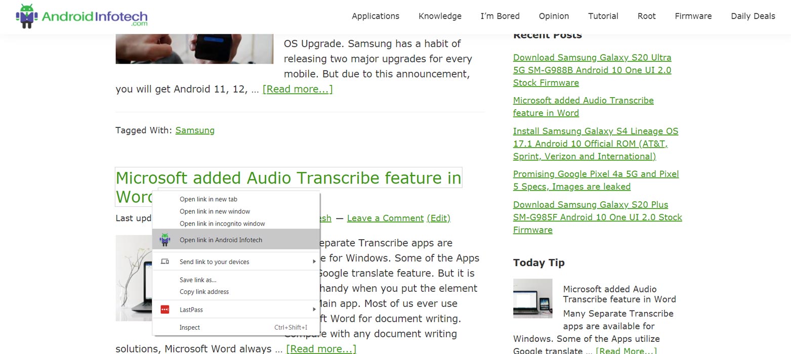
Task: Click the Android Infotech site logo
Action: (x=82, y=16)
